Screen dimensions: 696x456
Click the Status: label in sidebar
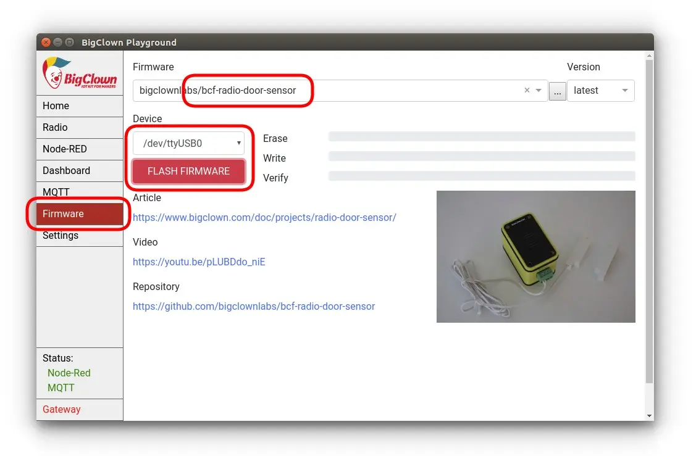coord(57,359)
